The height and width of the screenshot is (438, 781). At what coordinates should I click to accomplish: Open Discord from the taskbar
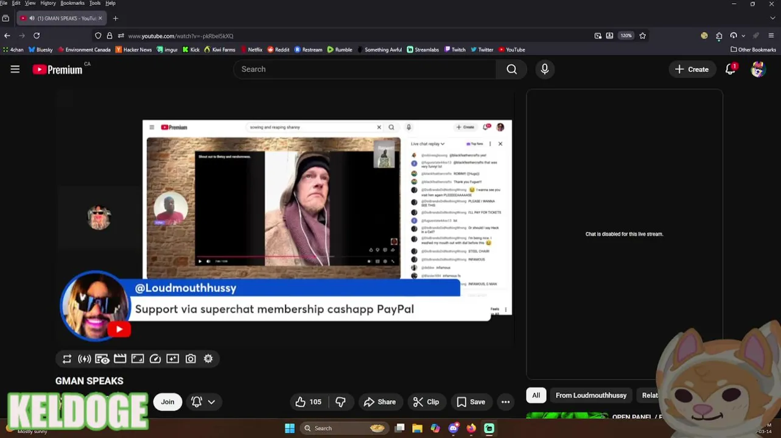tap(453, 428)
